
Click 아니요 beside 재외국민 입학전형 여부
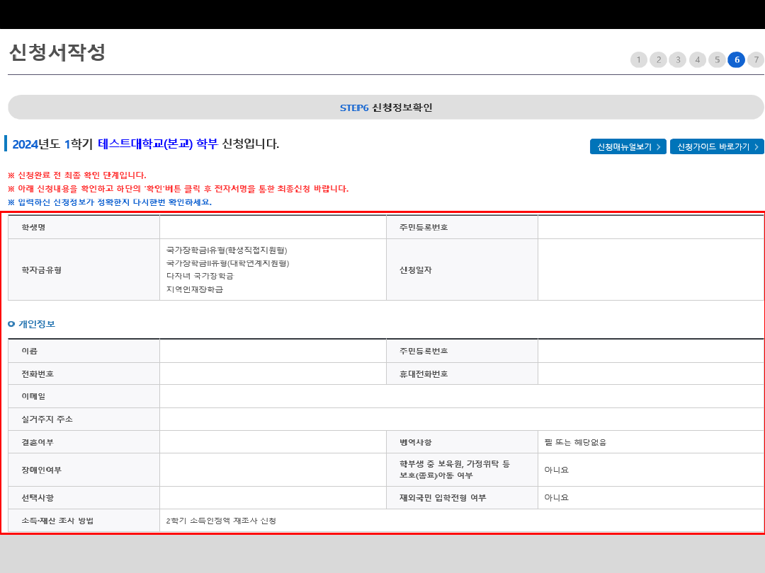point(557,497)
